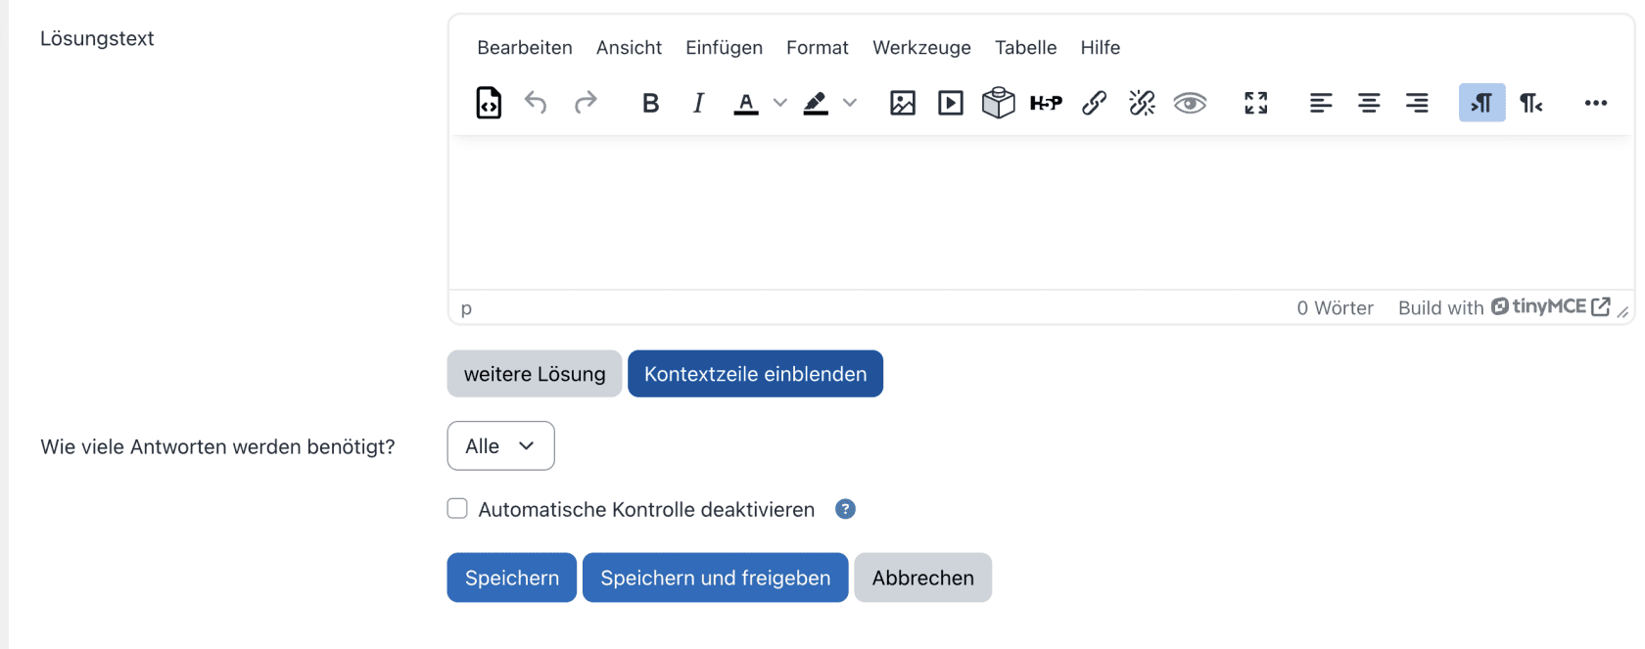Apply the background highlight color
This screenshot has width=1645, height=649.
click(816, 103)
